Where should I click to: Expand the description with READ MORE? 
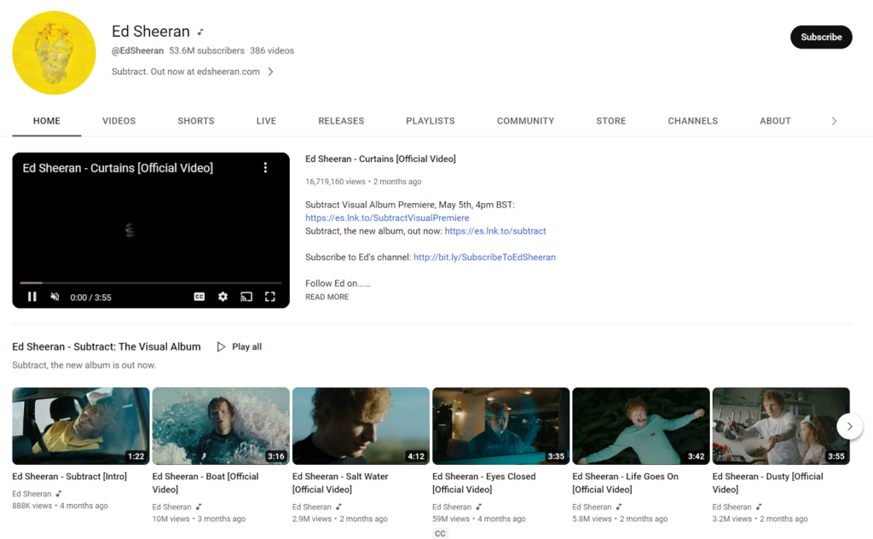pos(327,297)
